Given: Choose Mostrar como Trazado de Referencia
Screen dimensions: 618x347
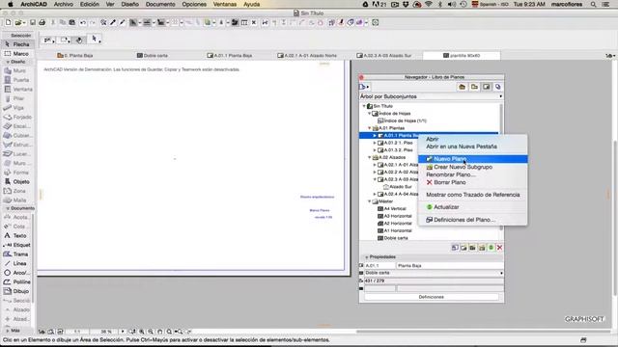Looking at the screenshot, I should [473, 195].
